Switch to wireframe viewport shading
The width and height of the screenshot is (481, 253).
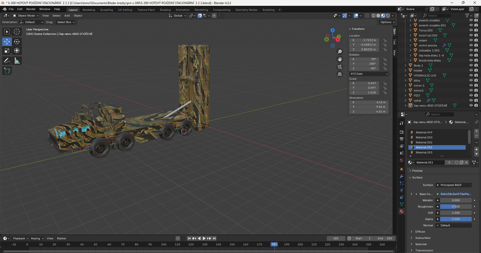pos(374,15)
